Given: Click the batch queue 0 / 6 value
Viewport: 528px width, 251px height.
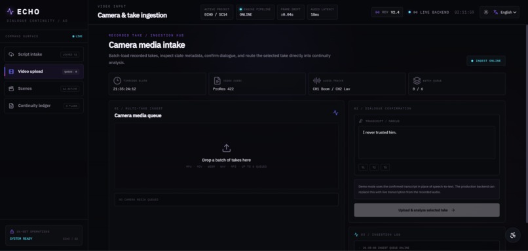Looking at the screenshot, I should tap(418, 89).
